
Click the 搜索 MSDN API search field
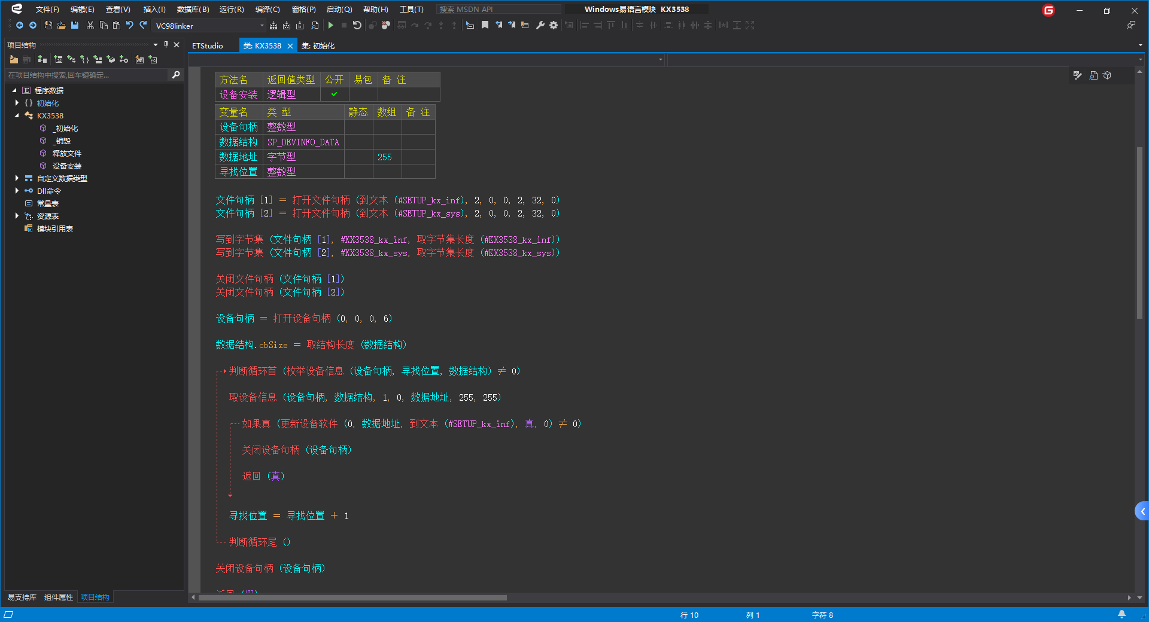point(499,9)
